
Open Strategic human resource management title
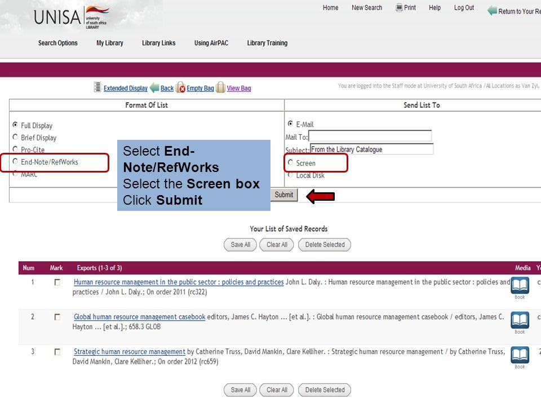130,352
